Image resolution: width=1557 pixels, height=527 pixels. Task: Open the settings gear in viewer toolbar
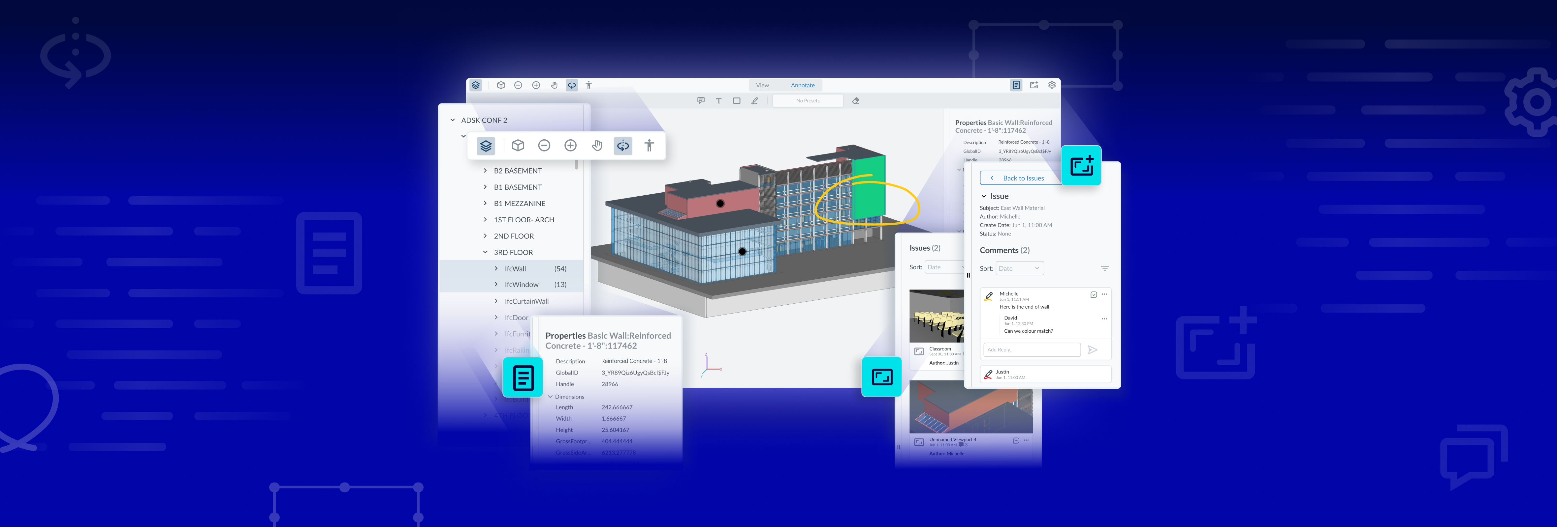click(x=1052, y=85)
